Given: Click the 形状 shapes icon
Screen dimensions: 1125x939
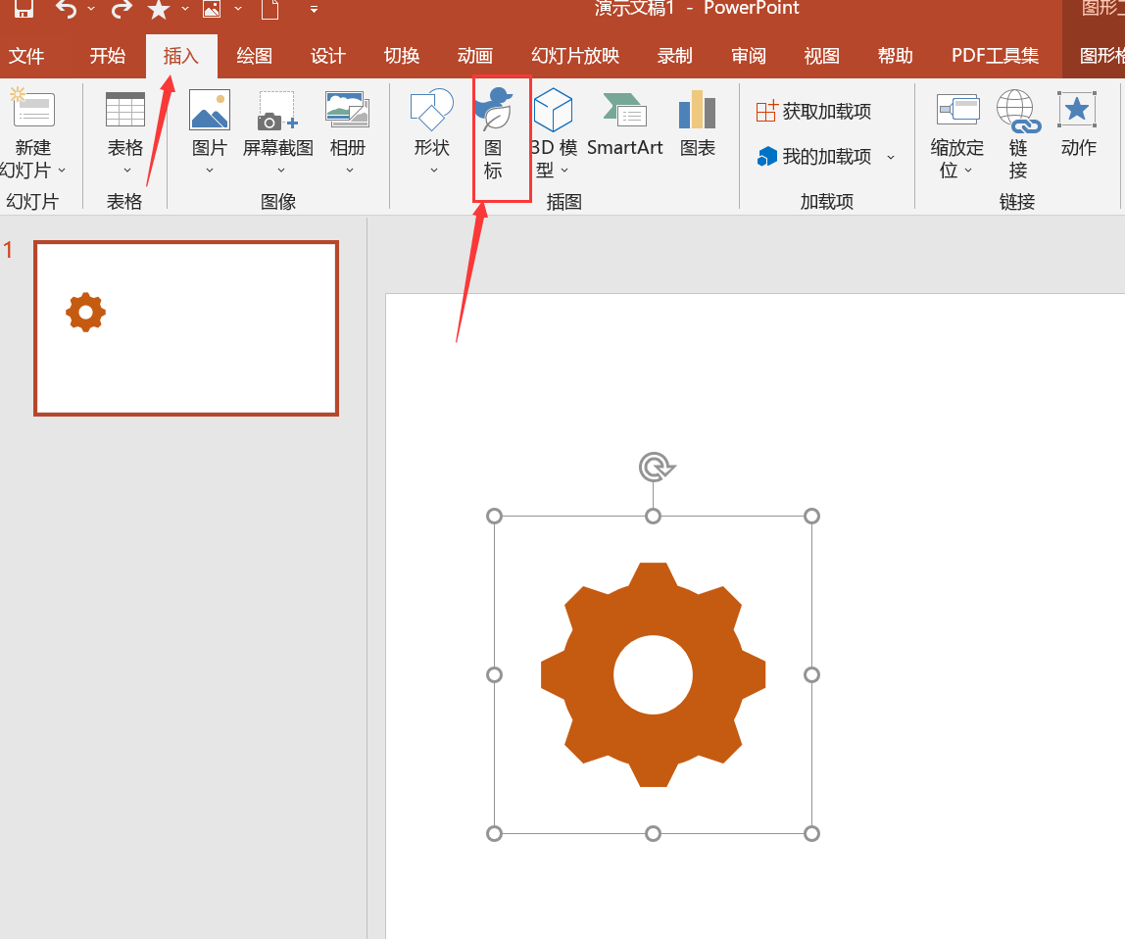Looking at the screenshot, I should coord(431,110).
